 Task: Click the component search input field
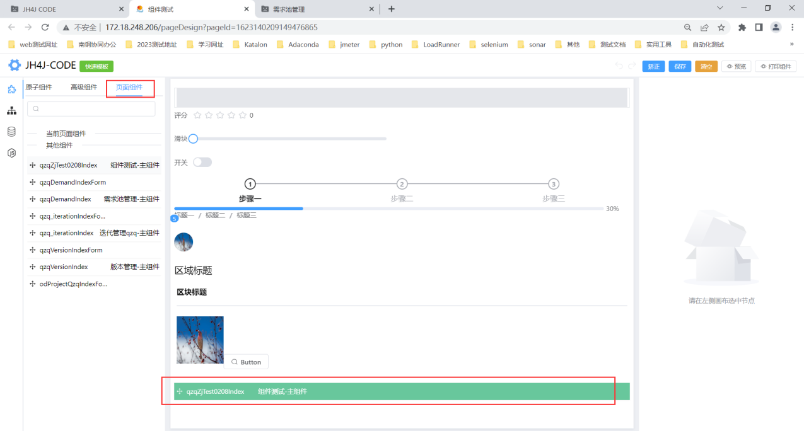coord(91,108)
